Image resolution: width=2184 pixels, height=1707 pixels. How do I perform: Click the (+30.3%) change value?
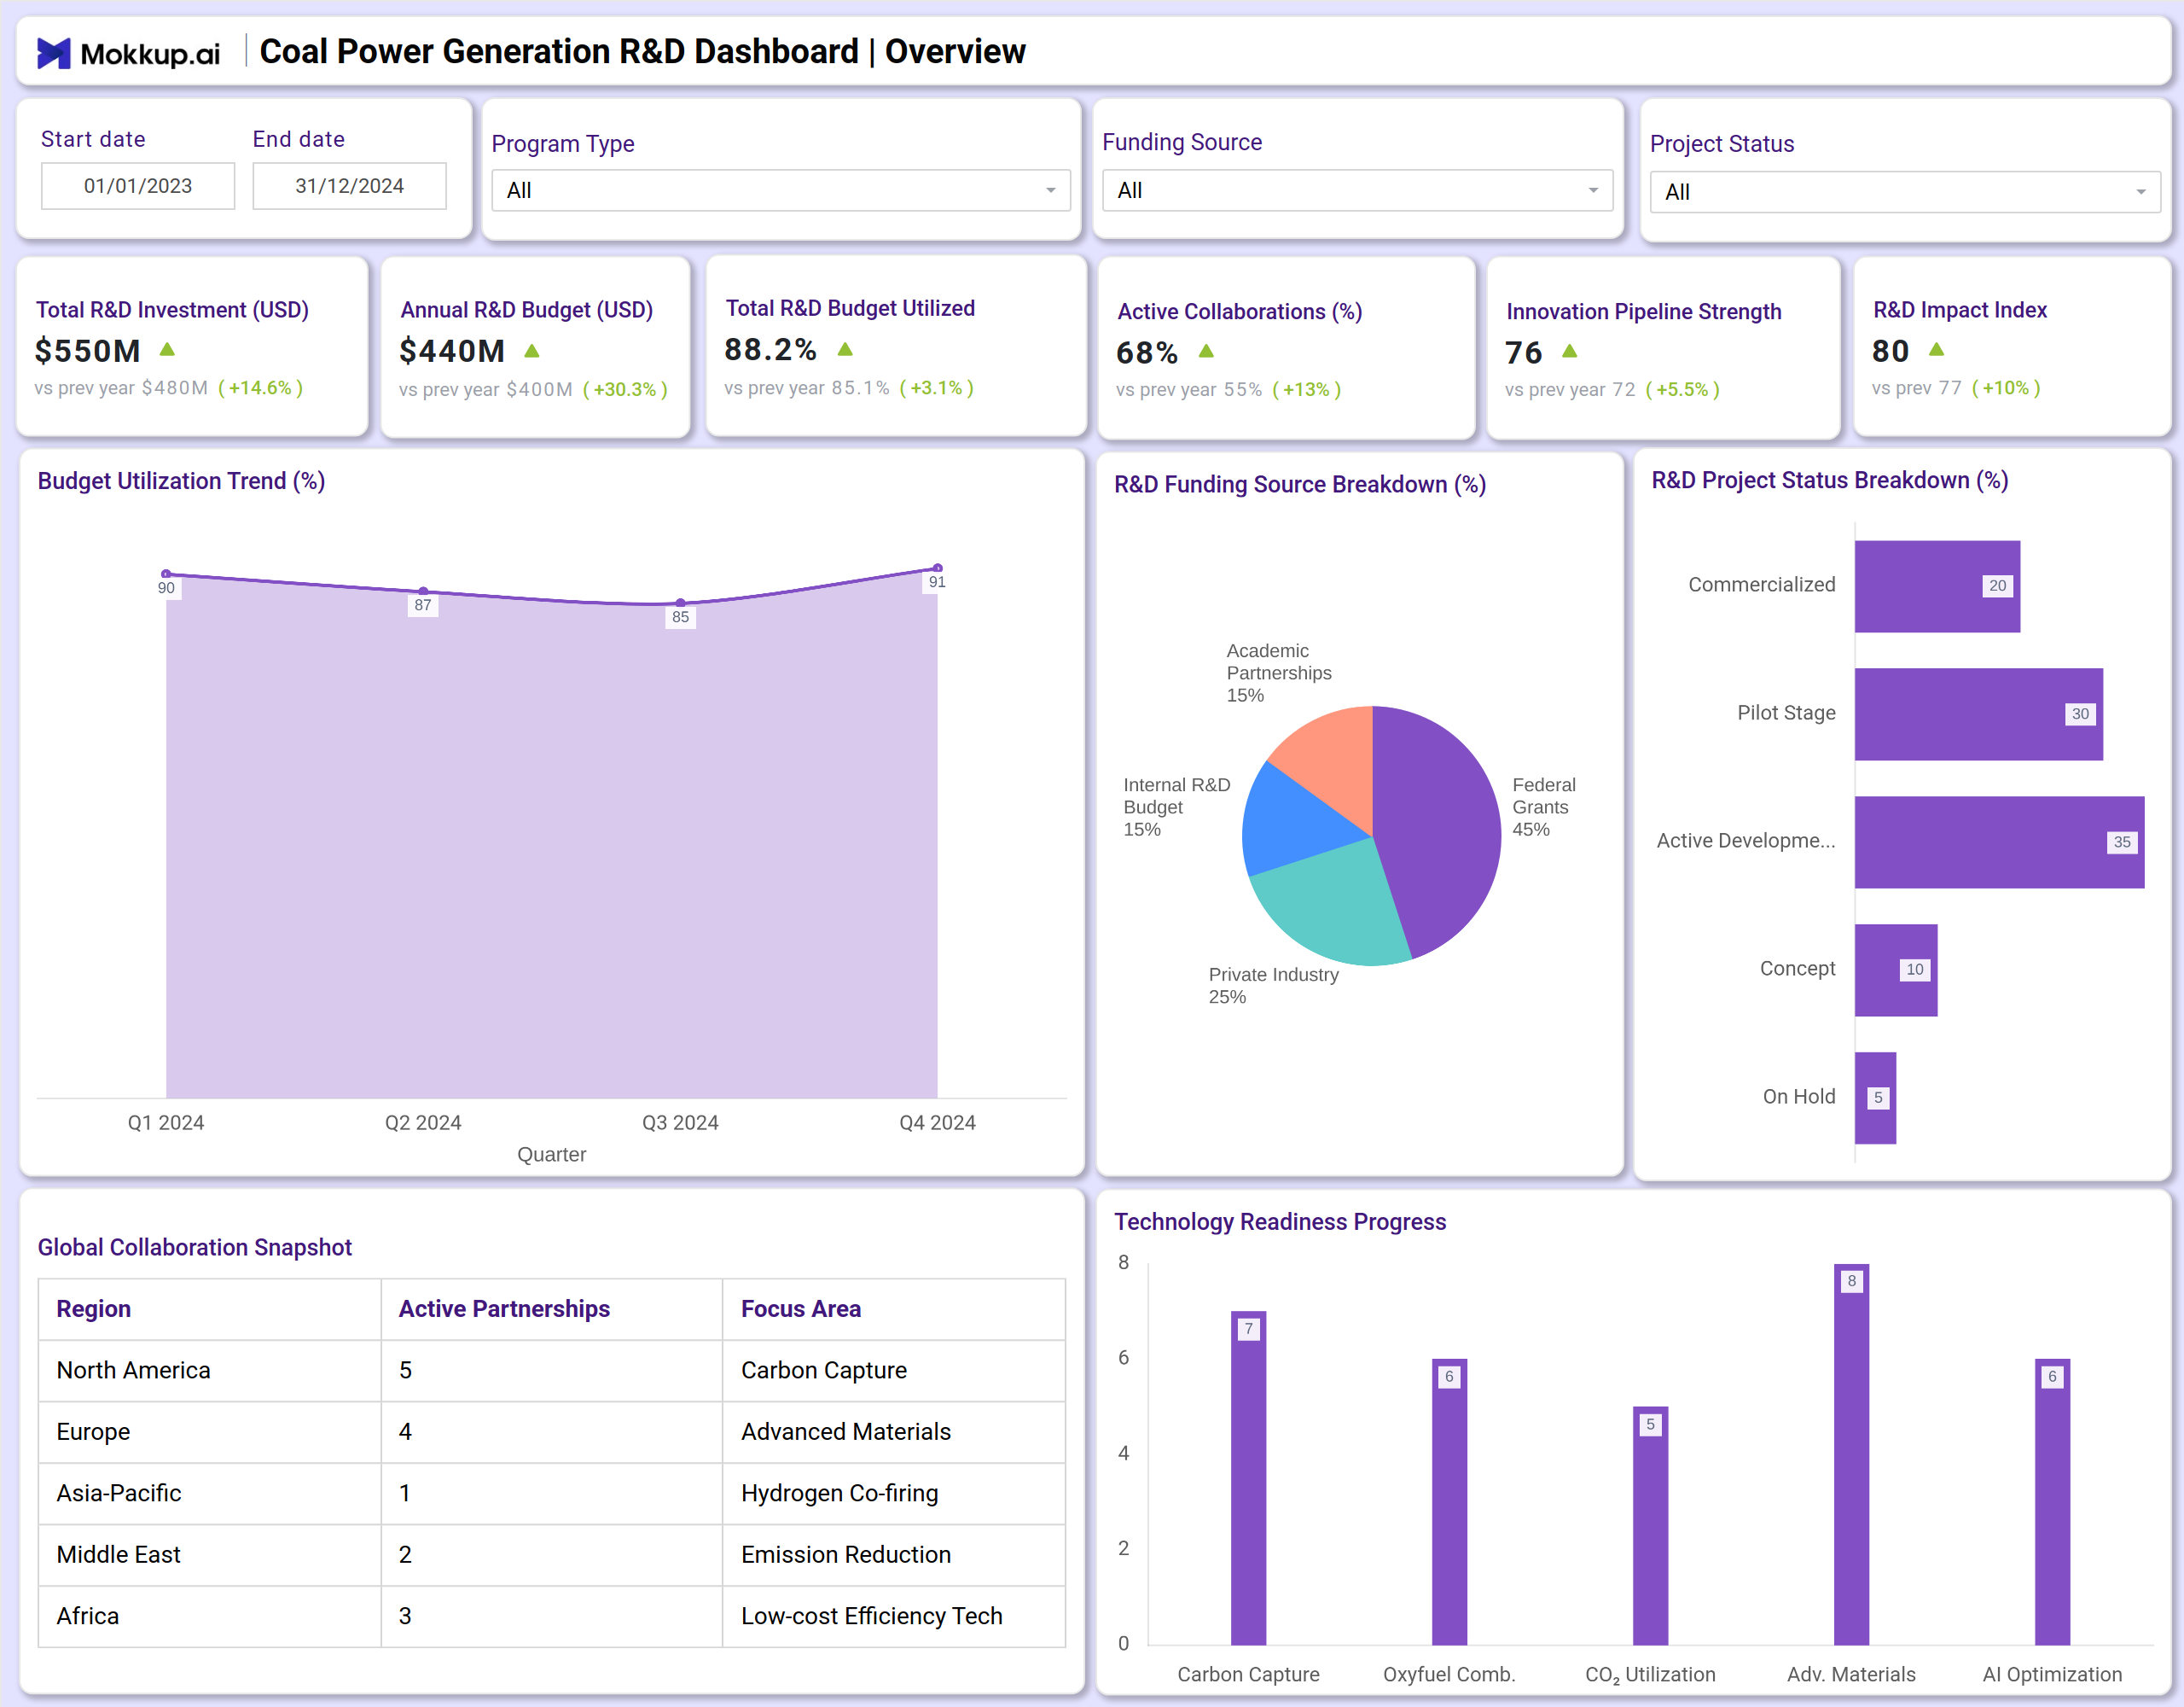(625, 389)
